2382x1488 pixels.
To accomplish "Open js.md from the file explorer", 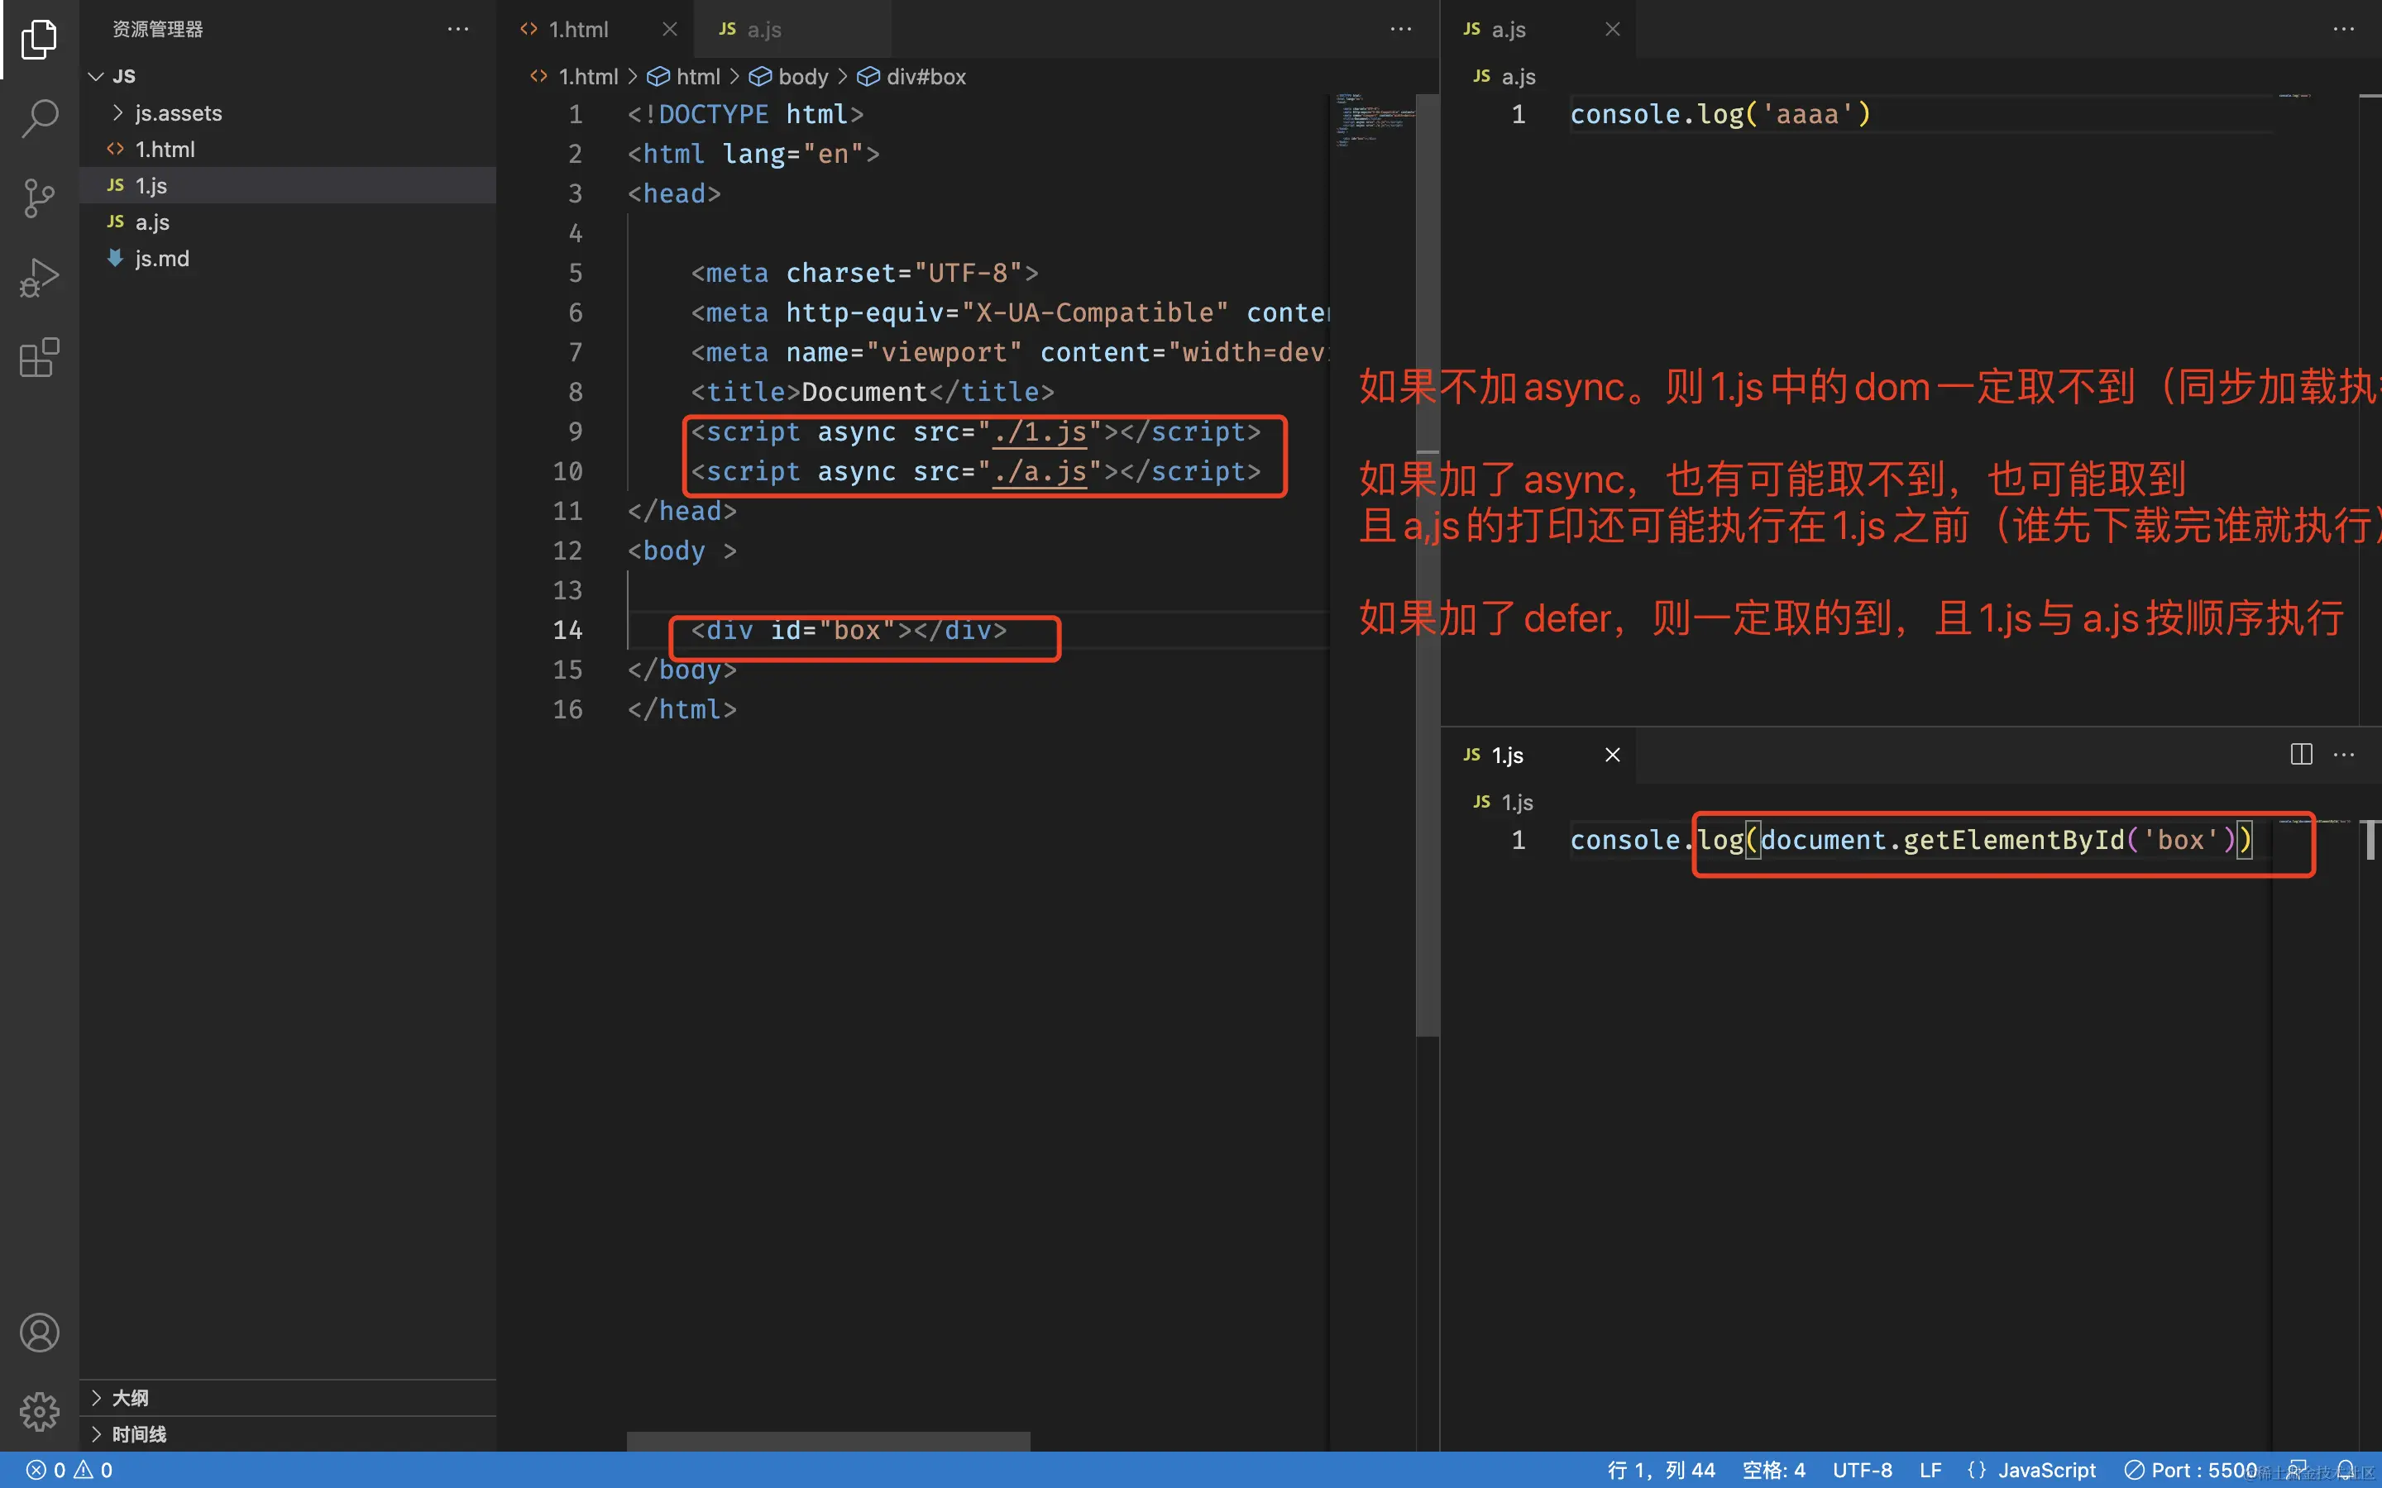I will pyautogui.click(x=161, y=259).
